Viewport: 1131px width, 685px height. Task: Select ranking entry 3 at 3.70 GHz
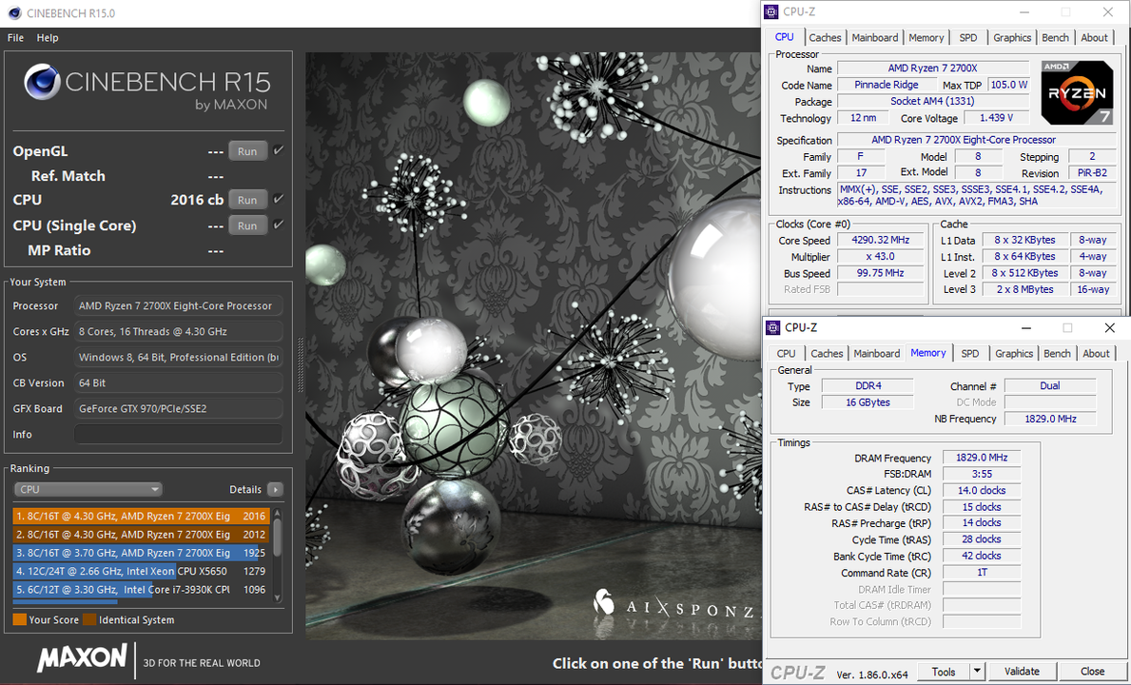tap(141, 553)
